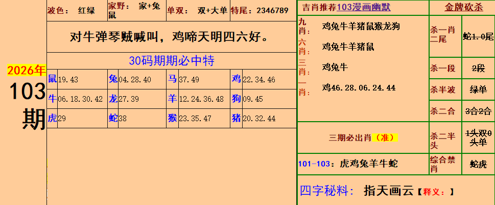Screen dimensions: 495x205
Task: Click the three-zodiac list 鸡兔牛
Action: pyautogui.click(x=335, y=67)
